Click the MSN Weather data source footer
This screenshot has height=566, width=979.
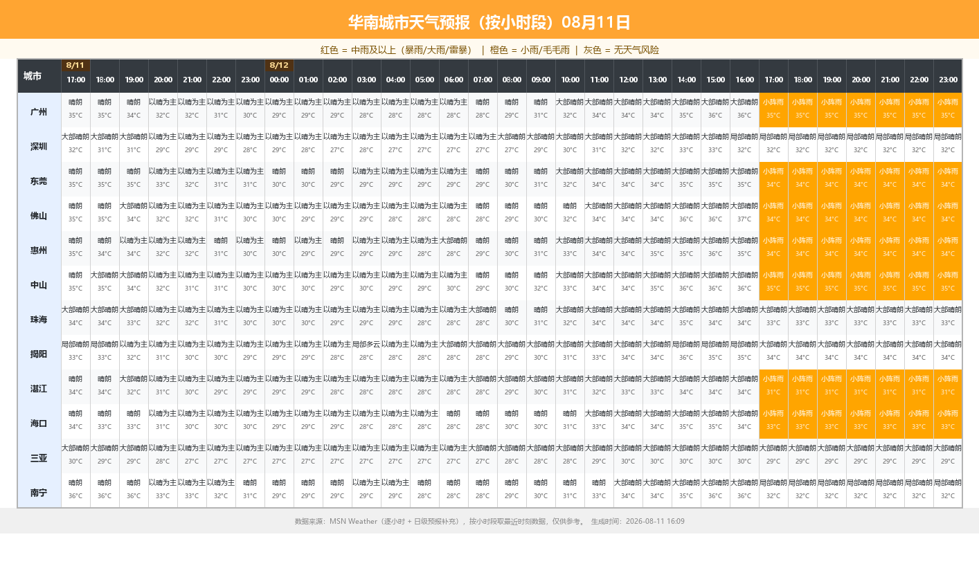489,521
